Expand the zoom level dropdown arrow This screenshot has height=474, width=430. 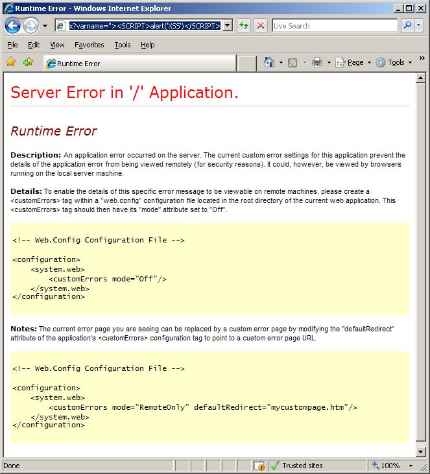point(411,466)
